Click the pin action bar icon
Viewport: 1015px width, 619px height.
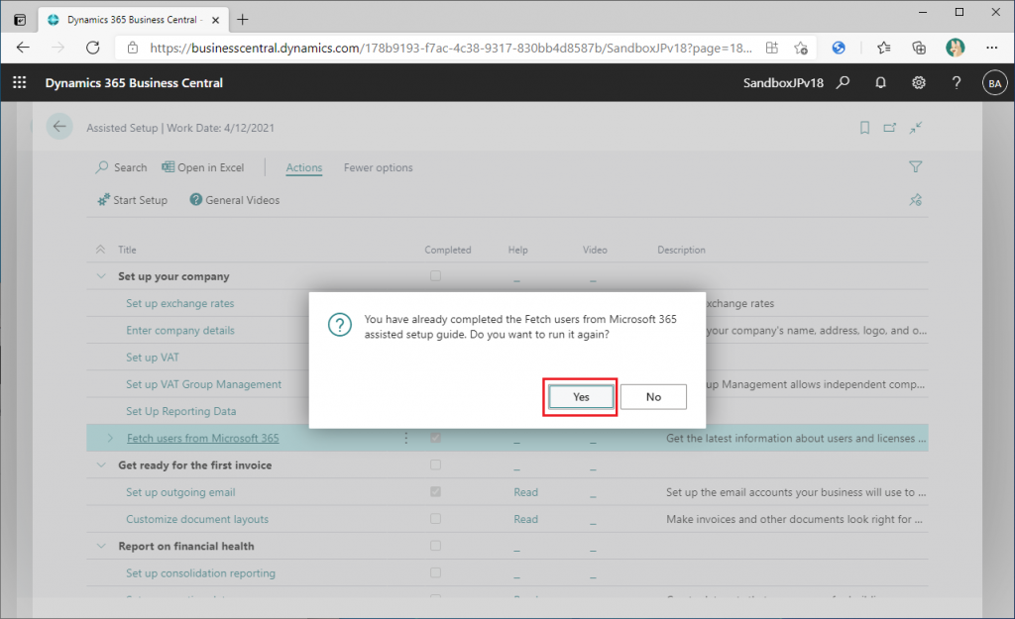[915, 200]
